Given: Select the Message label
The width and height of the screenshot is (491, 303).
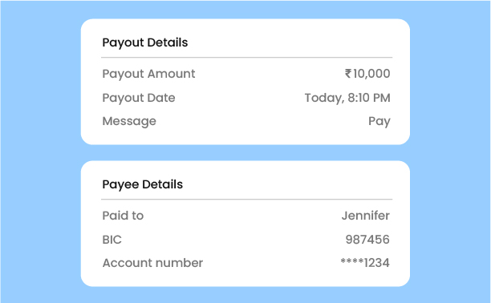Looking at the screenshot, I should (129, 122).
